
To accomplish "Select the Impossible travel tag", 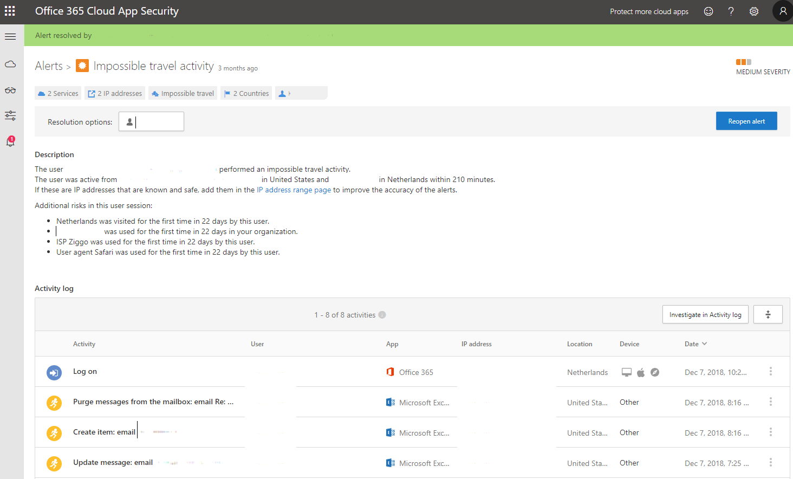I will pos(183,93).
